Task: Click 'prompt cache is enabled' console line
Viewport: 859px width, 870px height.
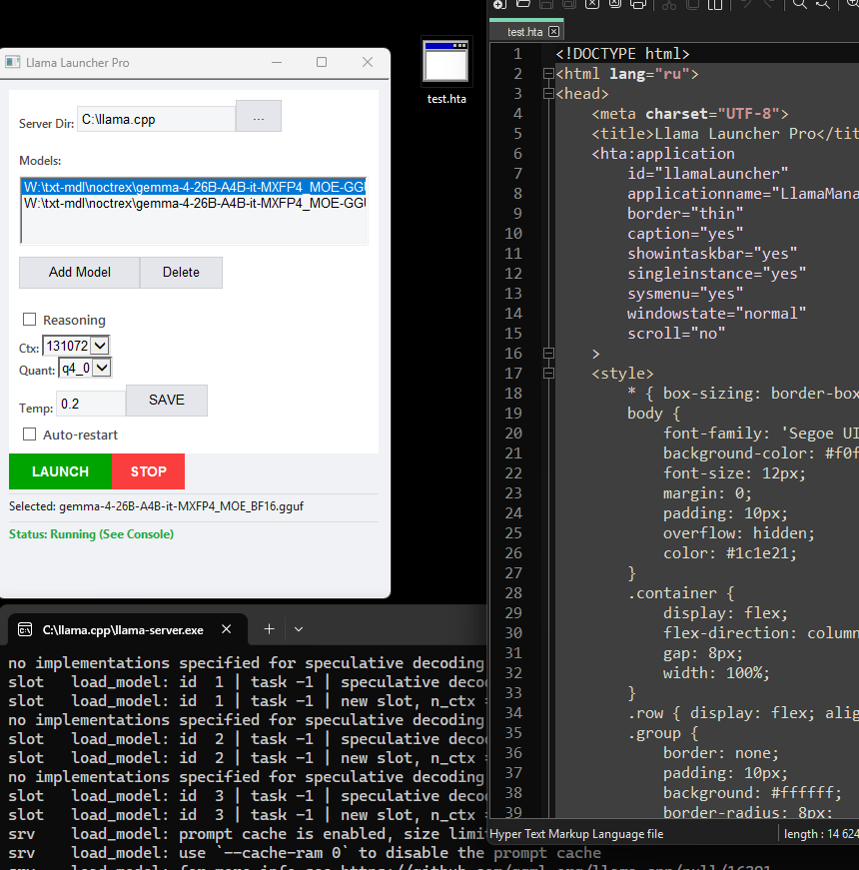Action: pyautogui.click(x=247, y=833)
